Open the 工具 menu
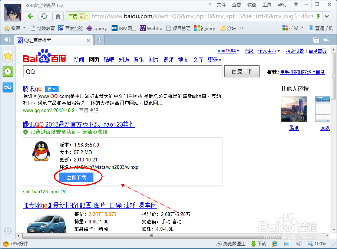 coord(268,4)
